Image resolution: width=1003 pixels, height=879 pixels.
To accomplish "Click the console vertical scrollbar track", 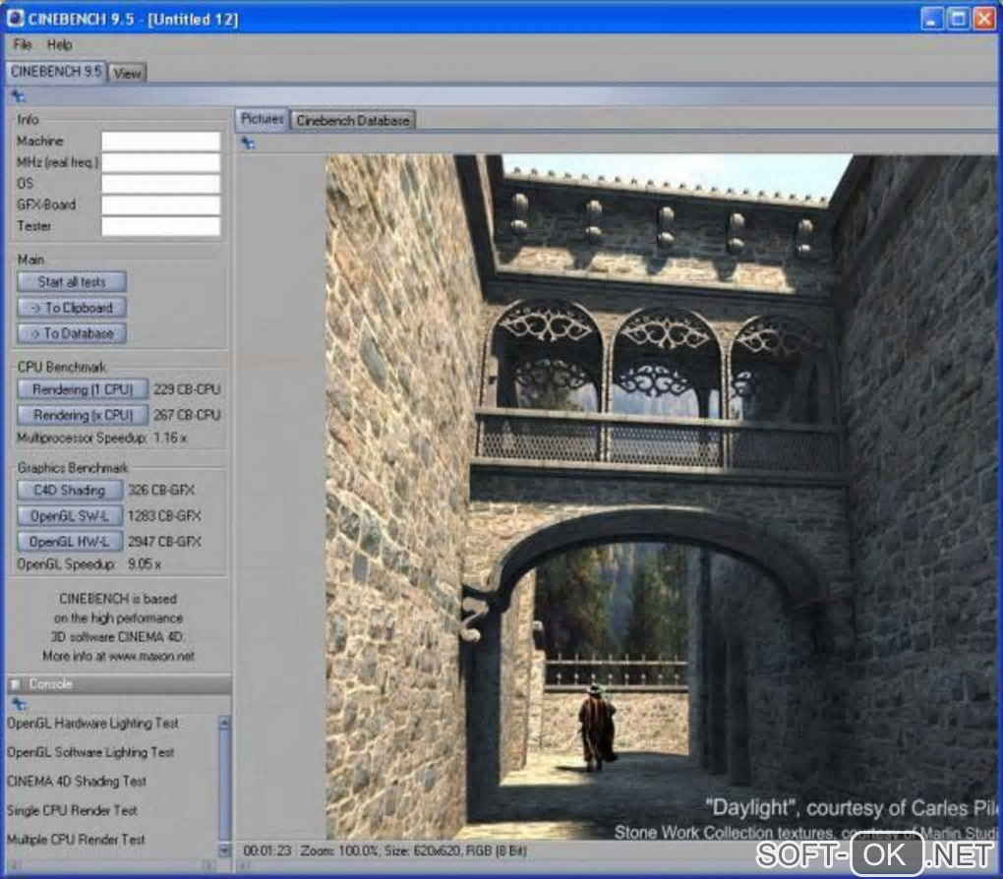I will [224, 787].
